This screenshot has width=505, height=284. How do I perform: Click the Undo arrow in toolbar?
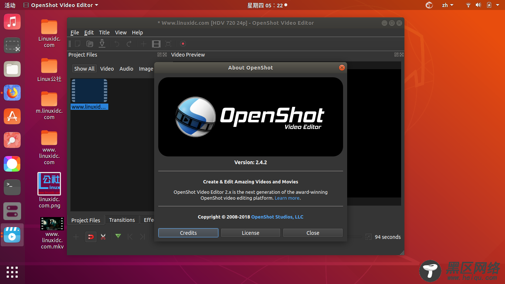coord(117,44)
